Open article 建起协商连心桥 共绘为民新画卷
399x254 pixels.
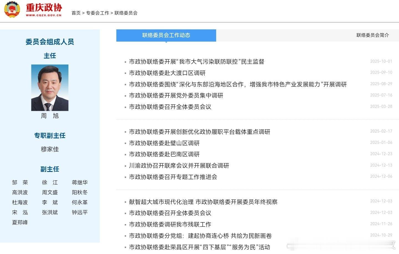point(200,236)
